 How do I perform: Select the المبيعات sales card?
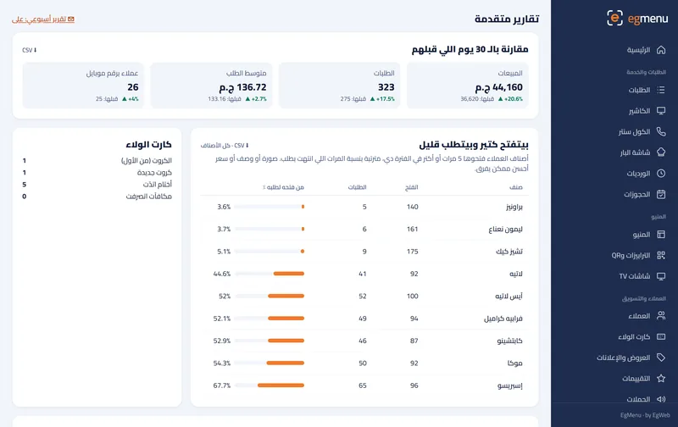point(468,86)
